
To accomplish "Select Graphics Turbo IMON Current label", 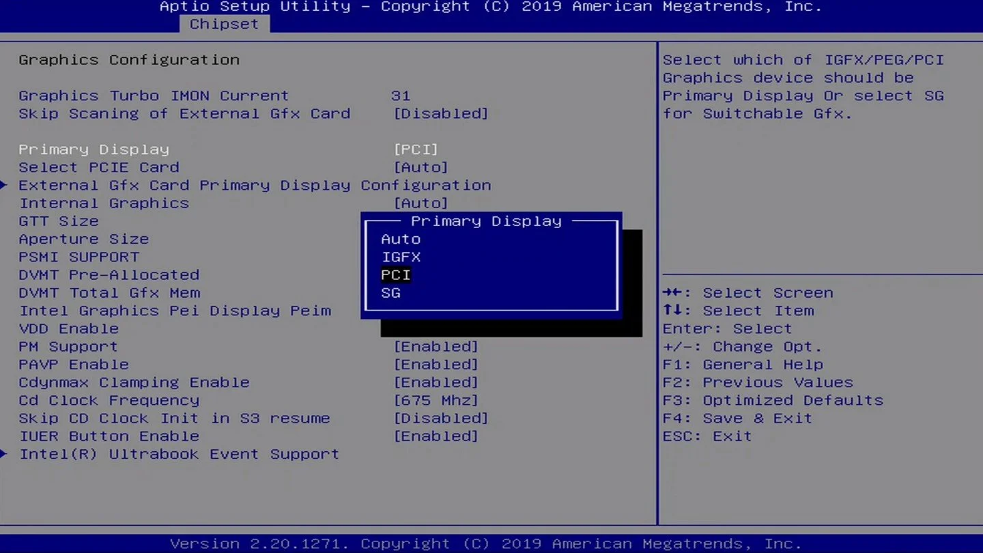I will coord(154,96).
